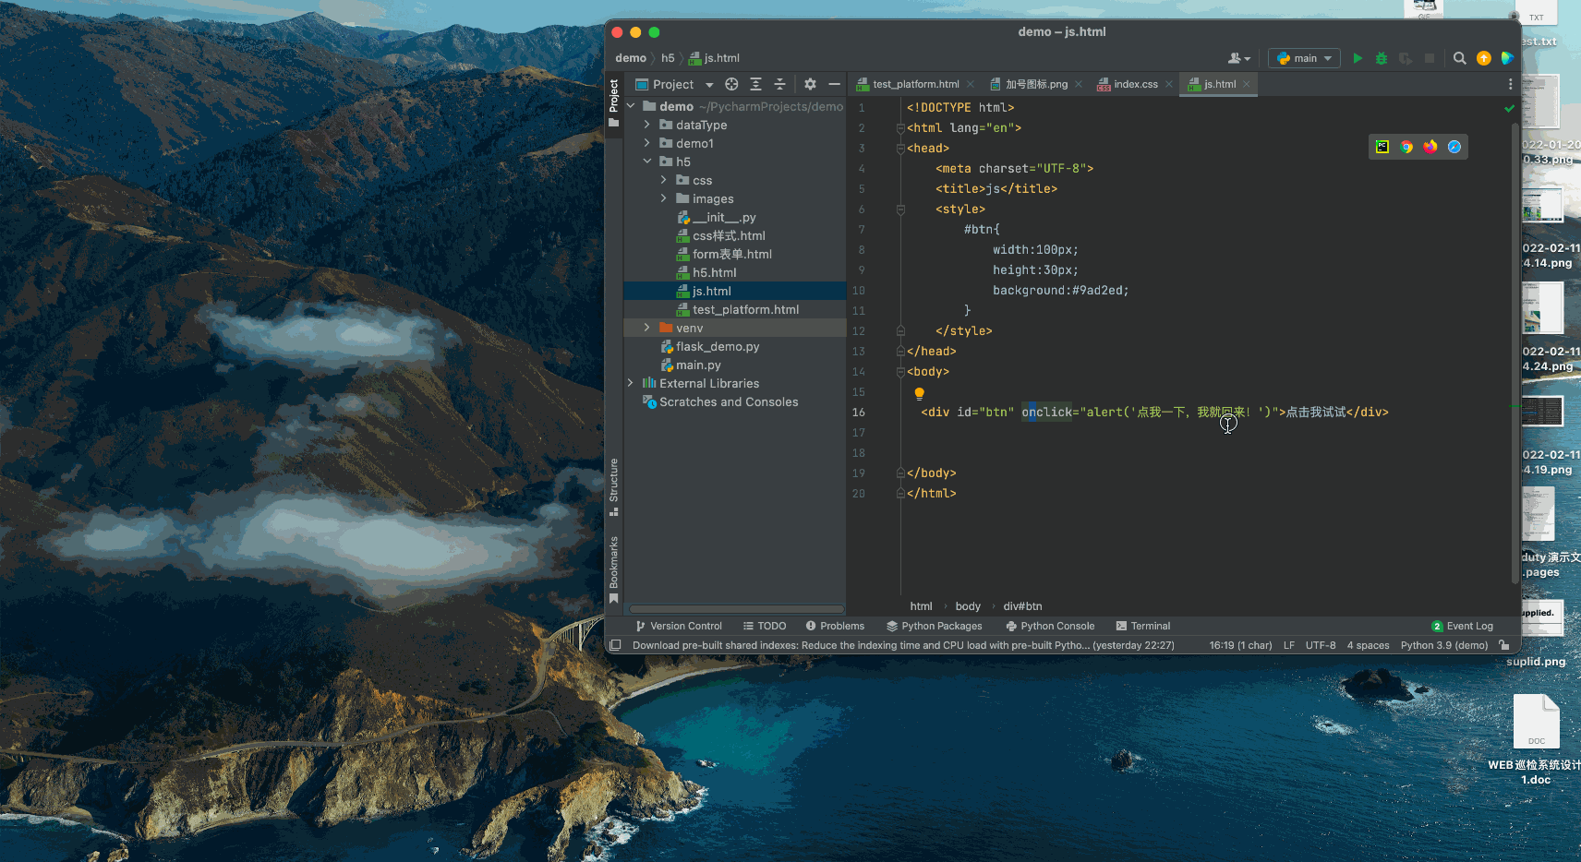Expand External Libraries node
This screenshot has width=1581, height=862.
tap(631, 383)
